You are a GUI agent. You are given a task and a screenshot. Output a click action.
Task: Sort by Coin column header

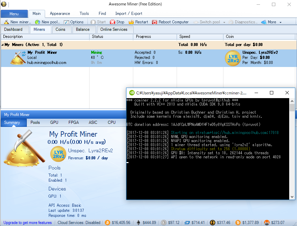[259, 37]
